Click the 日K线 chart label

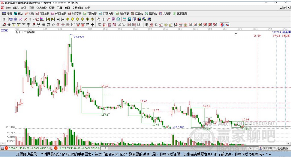pos(4,30)
